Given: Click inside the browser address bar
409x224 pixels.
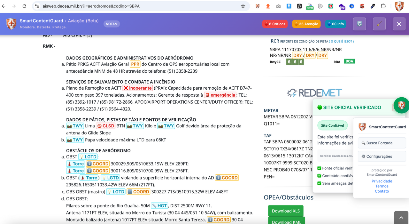Looking at the screenshot, I should coord(128,6).
